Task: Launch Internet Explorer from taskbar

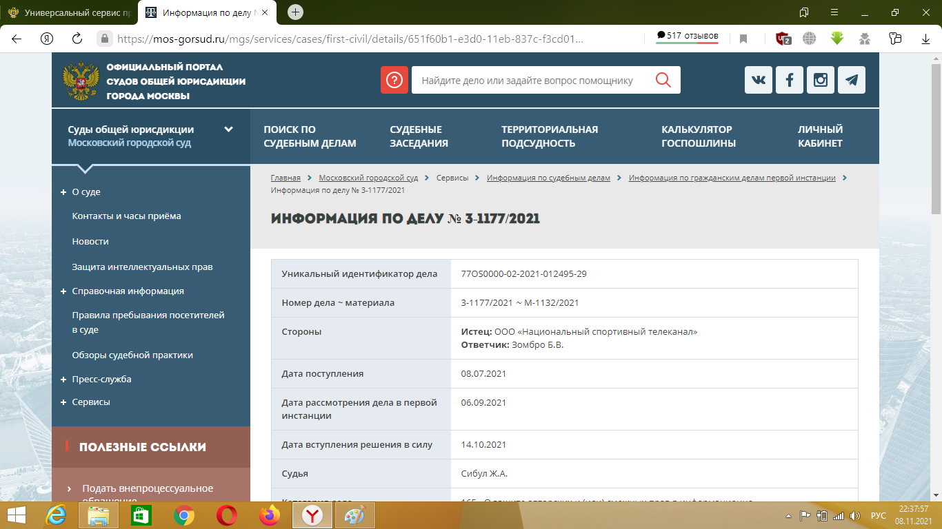Action: tap(57, 515)
